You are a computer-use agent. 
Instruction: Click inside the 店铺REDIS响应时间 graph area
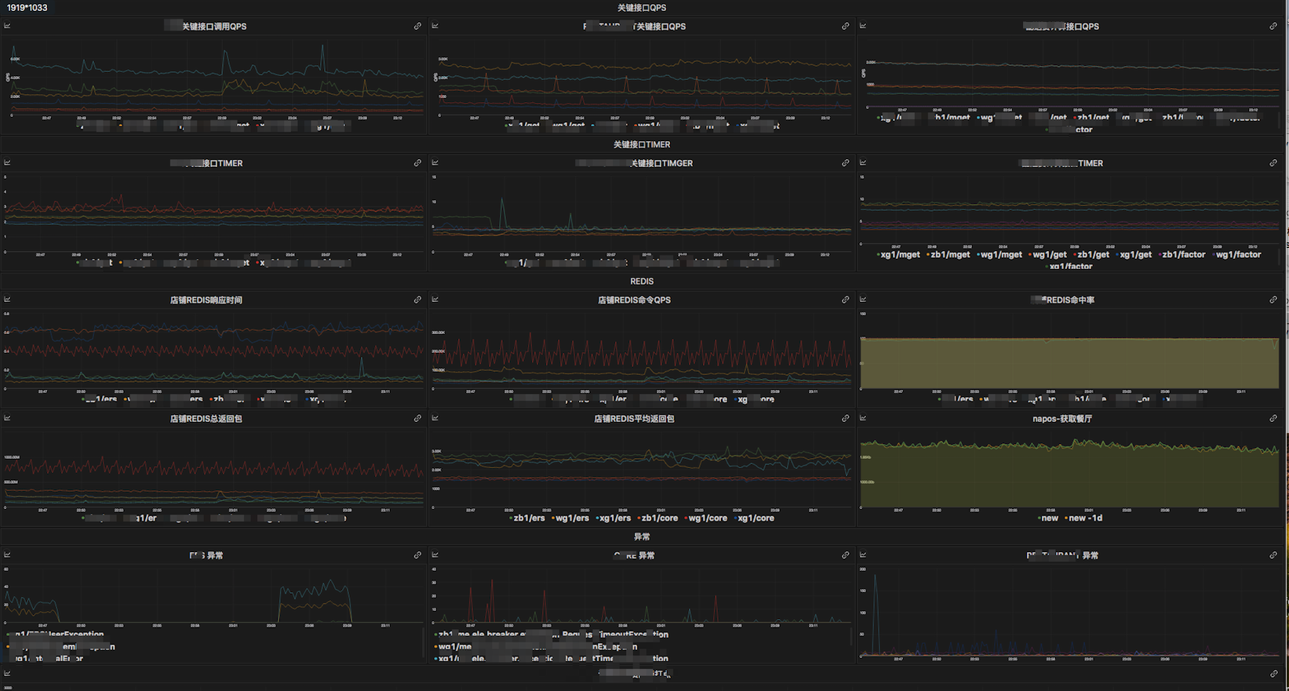click(x=213, y=349)
